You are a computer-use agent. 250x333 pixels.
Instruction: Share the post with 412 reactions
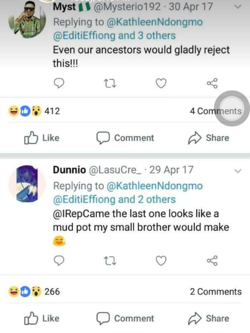pos(208,138)
